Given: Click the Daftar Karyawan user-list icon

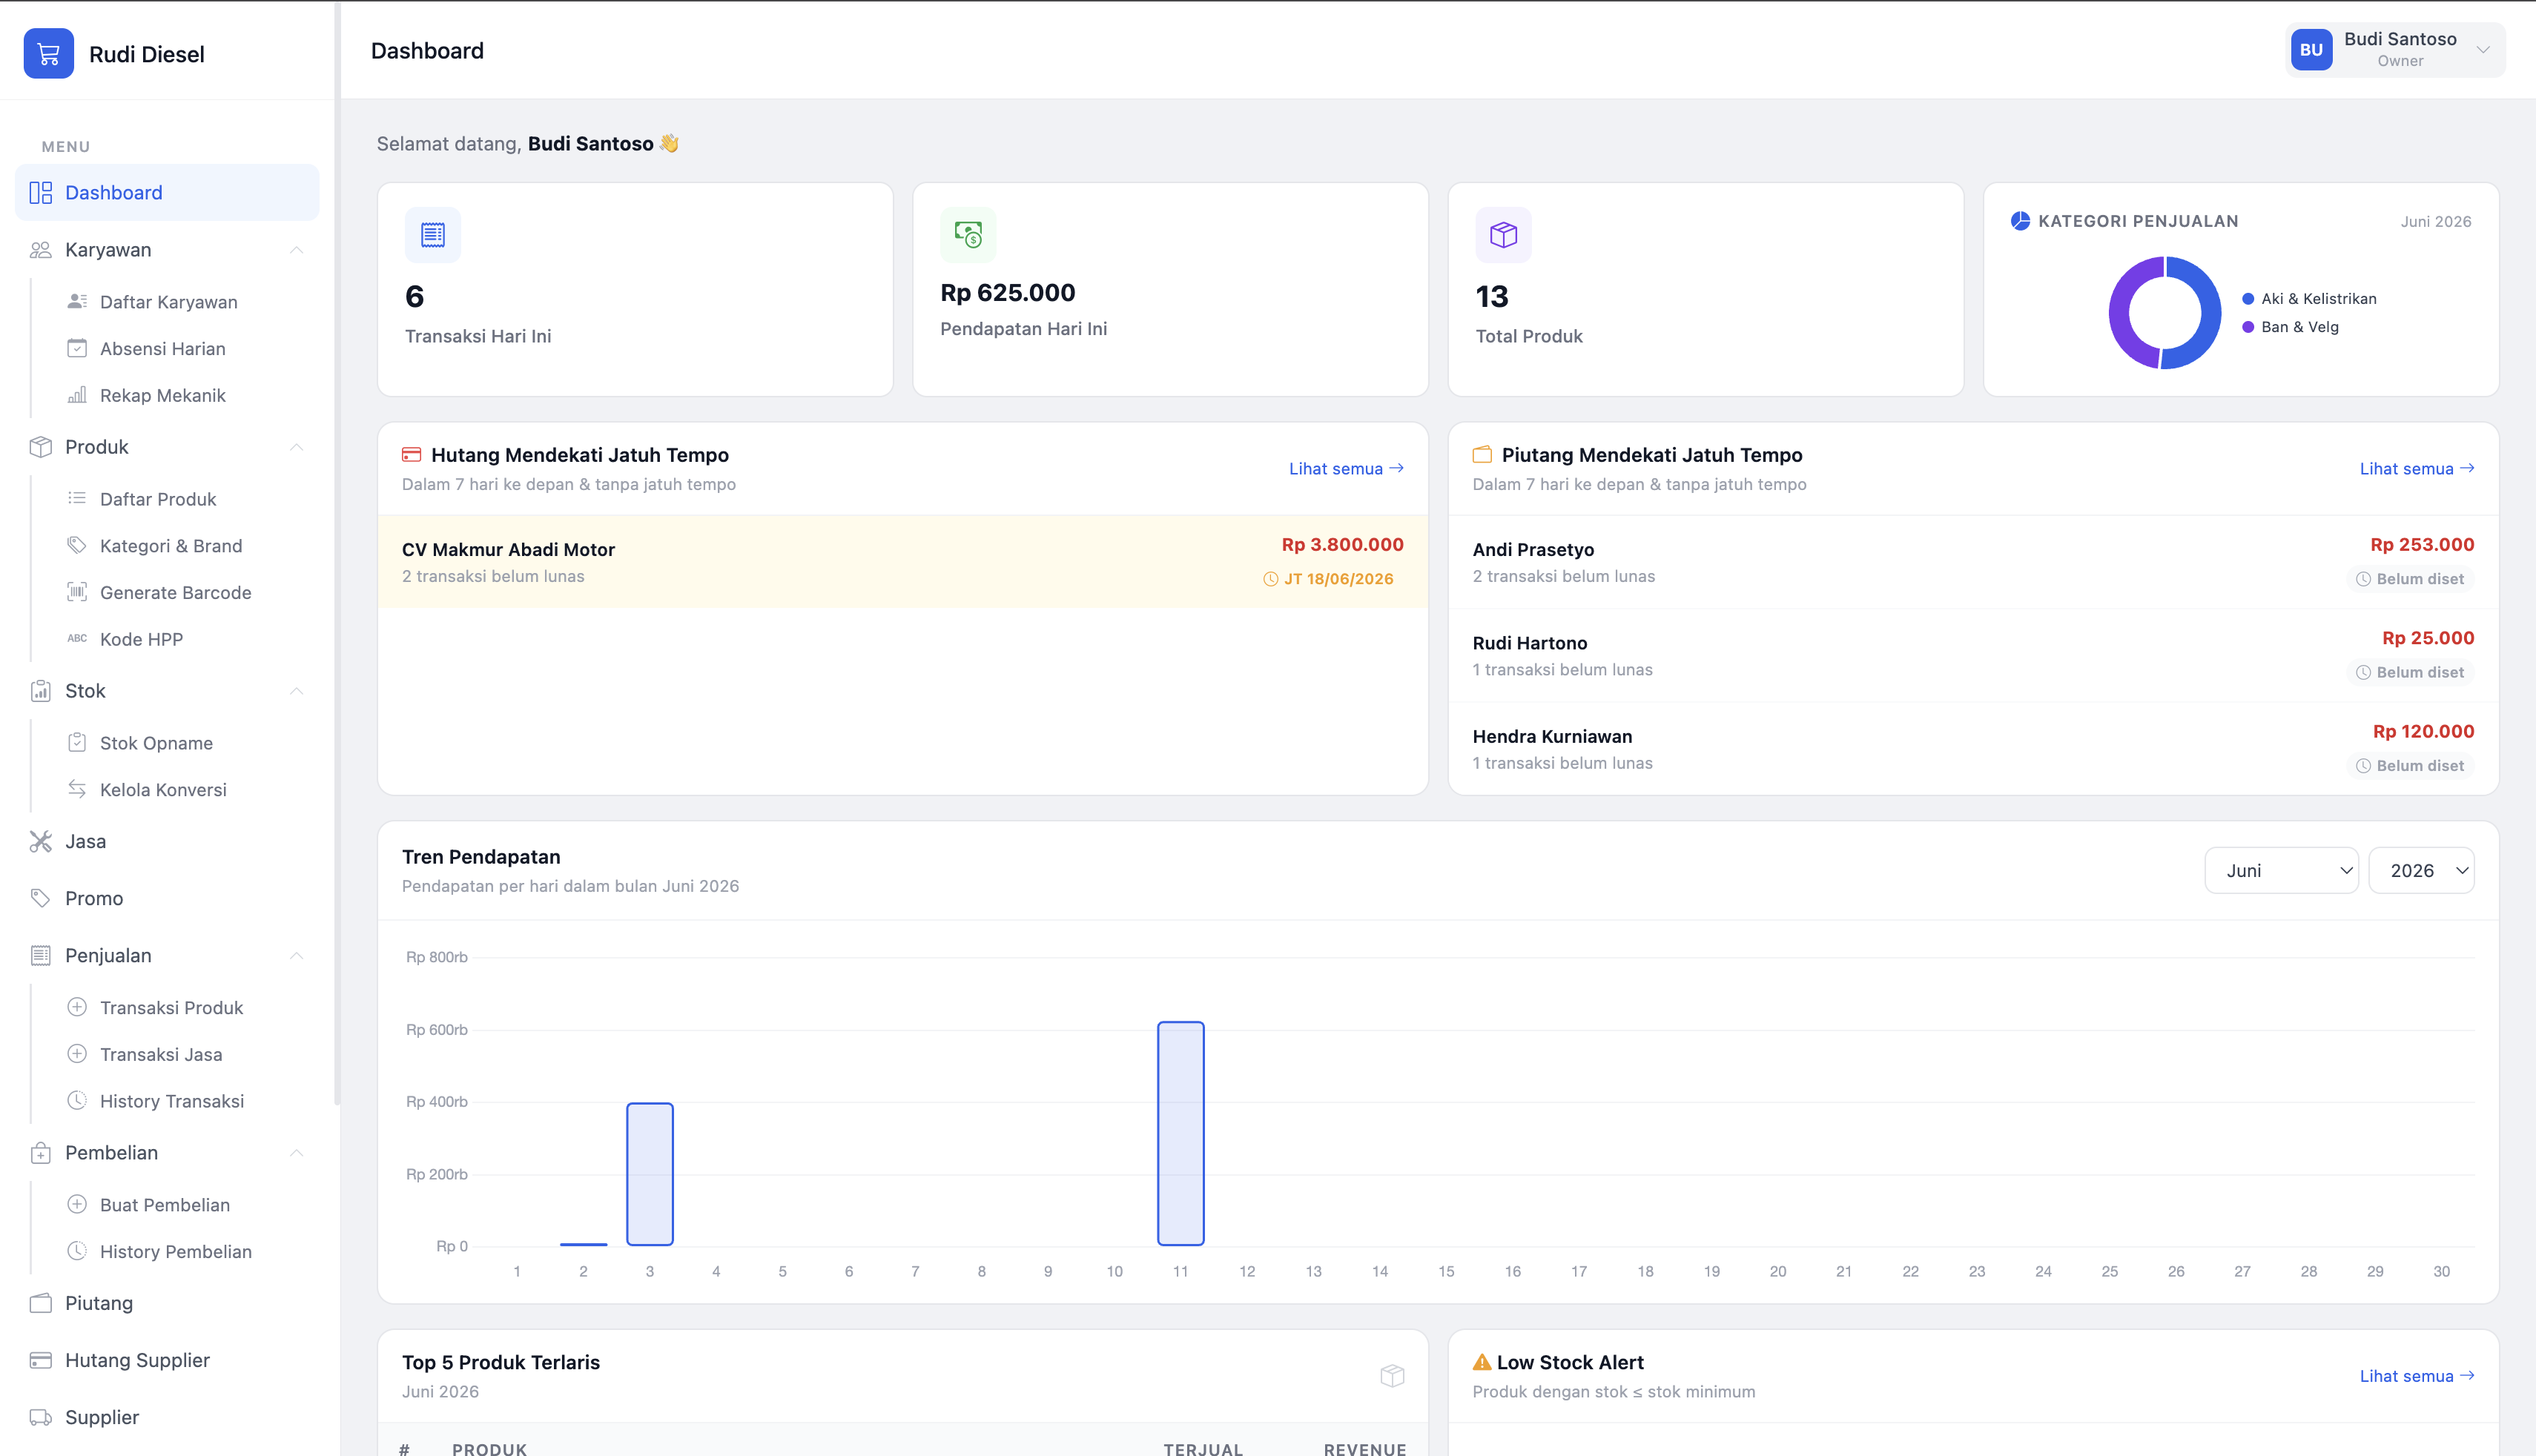Looking at the screenshot, I should click(x=77, y=301).
